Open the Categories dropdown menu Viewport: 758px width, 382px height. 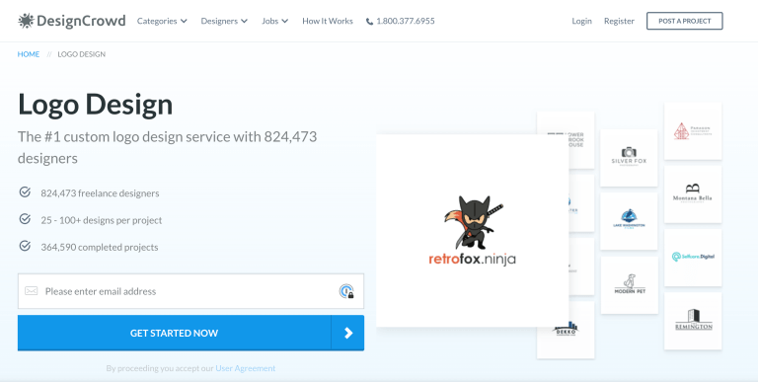tap(162, 21)
